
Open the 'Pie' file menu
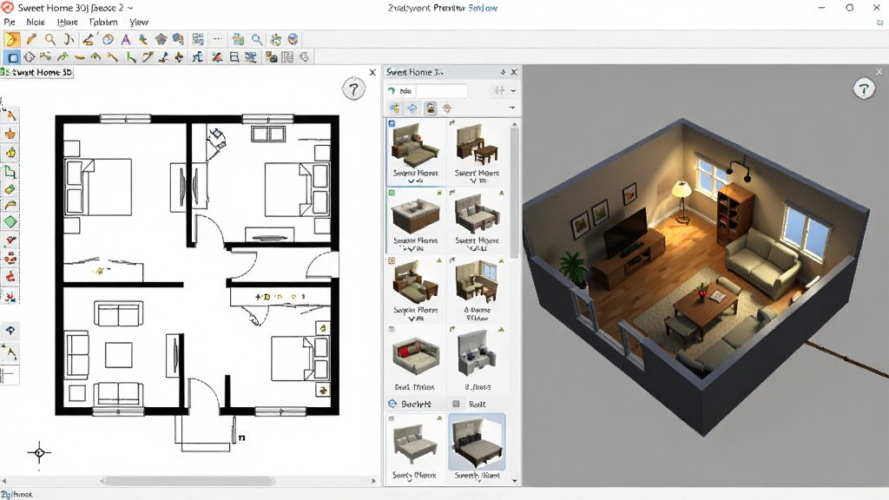[x=10, y=22]
